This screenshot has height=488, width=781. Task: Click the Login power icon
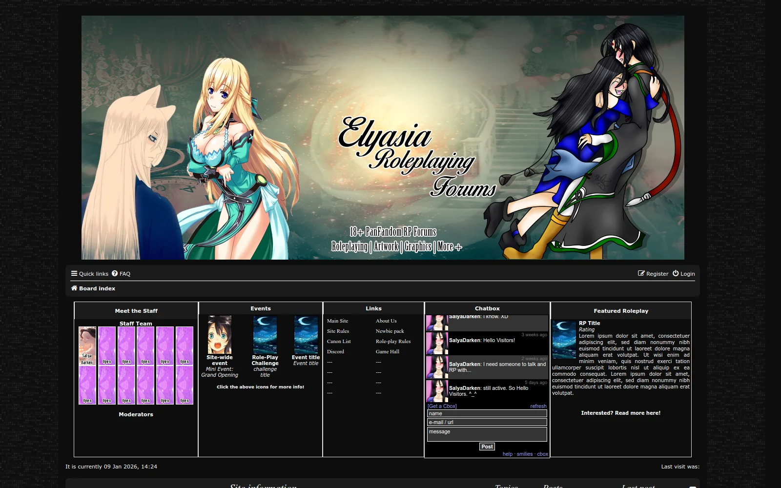pyautogui.click(x=676, y=274)
